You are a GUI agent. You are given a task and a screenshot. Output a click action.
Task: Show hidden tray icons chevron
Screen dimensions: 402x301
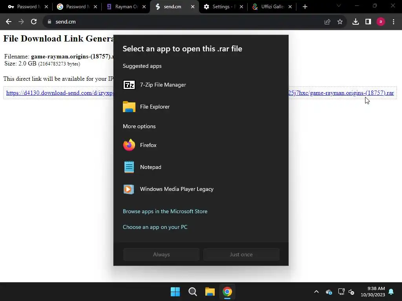click(x=316, y=292)
